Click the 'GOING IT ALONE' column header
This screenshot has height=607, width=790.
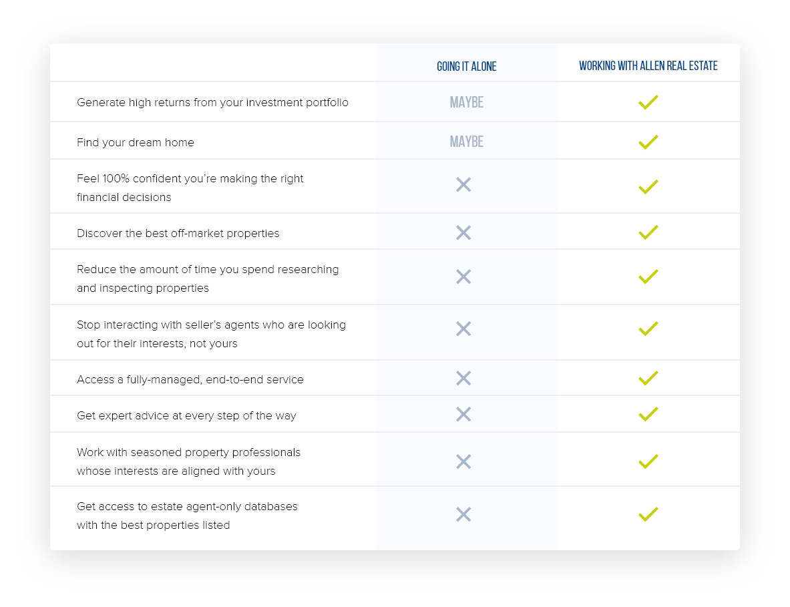(467, 67)
